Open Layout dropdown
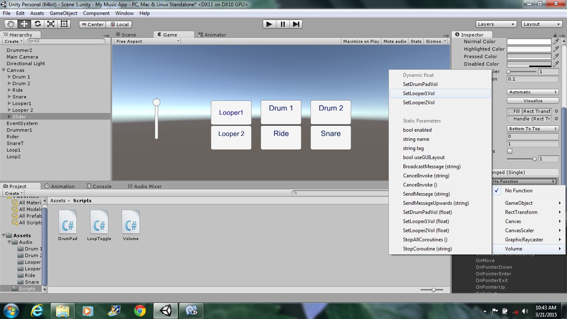The image size is (567, 319). pos(542,24)
